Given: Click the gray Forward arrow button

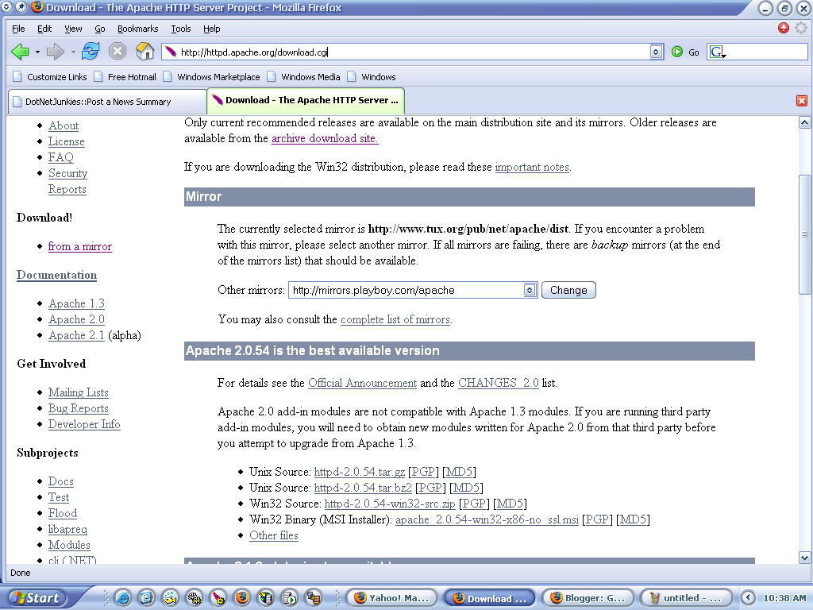Looking at the screenshot, I should 55,52.
